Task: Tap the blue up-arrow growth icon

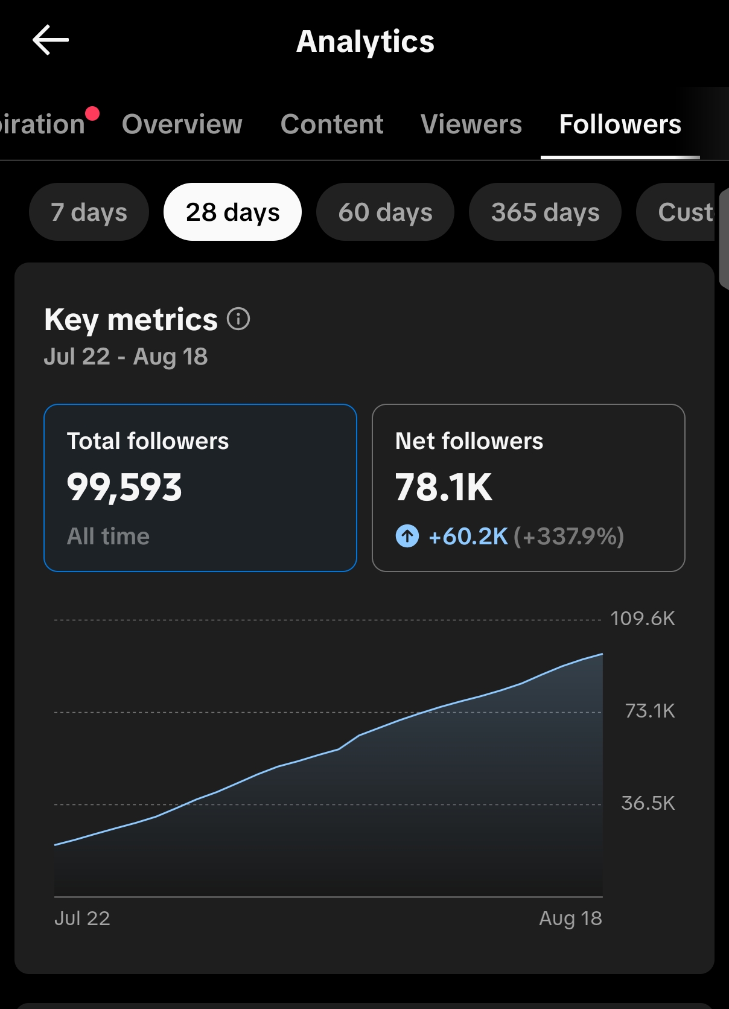Action: click(407, 536)
